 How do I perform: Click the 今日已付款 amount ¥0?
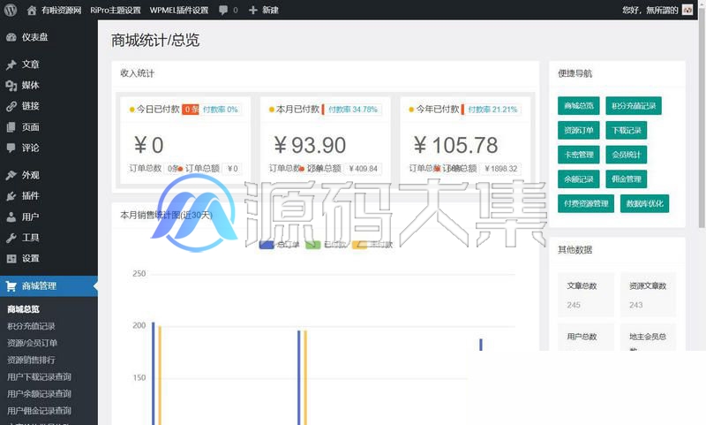pyautogui.click(x=149, y=145)
